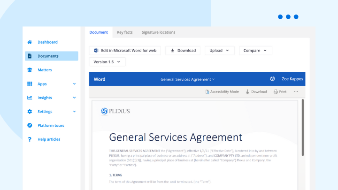The width and height of the screenshot is (338, 190).
Task: Open the three-dot more options menu
Action: coord(296,92)
